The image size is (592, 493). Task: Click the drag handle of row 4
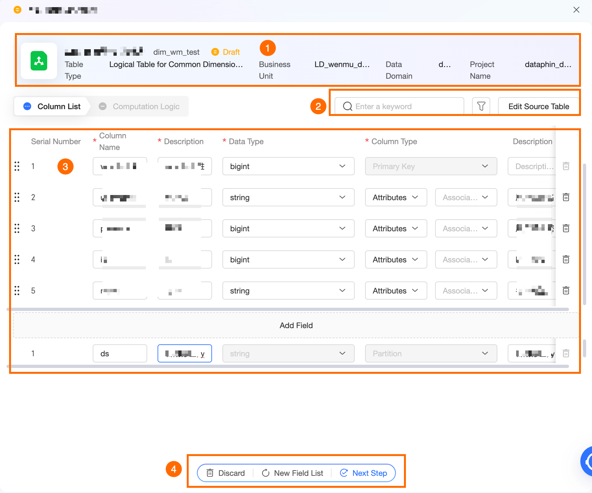[17, 259]
